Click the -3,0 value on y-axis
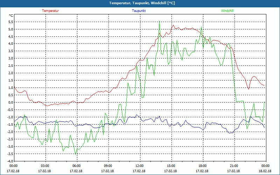The height and width of the screenshot is (175, 280). pyautogui.click(x=10, y=146)
